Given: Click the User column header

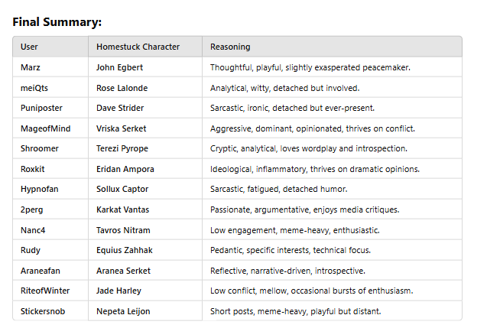Looking at the screenshot, I should point(29,47).
